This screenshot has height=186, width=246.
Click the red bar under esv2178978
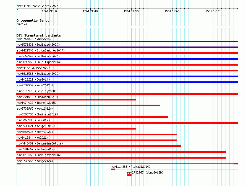click(x=127, y=94)
